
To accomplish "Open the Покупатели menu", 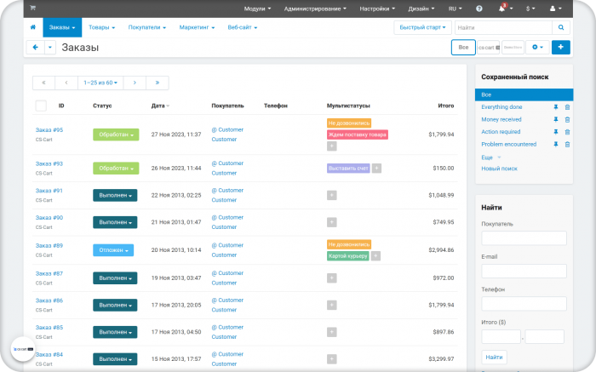I will tap(146, 27).
